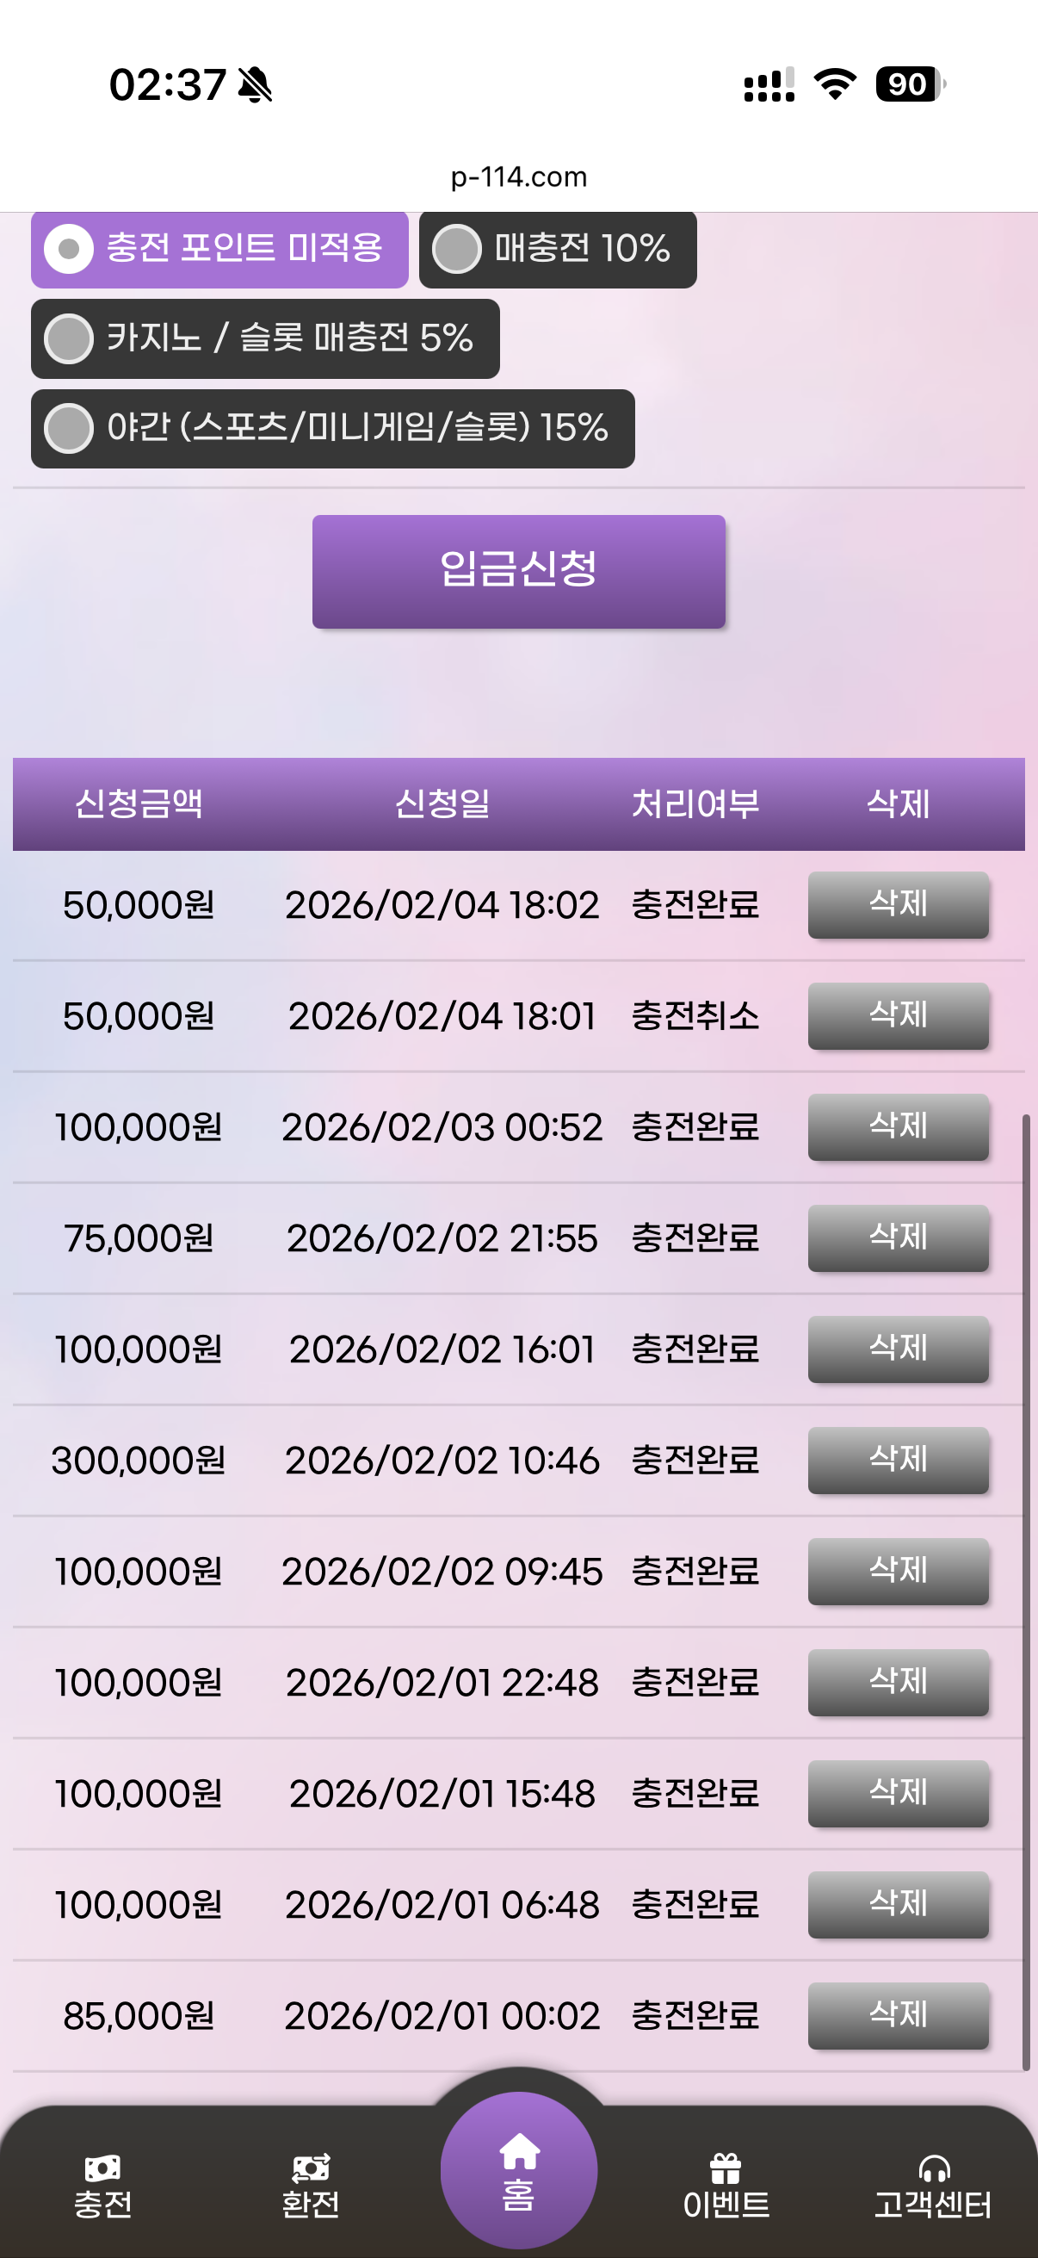Tap the battery level indicator

[x=909, y=84]
